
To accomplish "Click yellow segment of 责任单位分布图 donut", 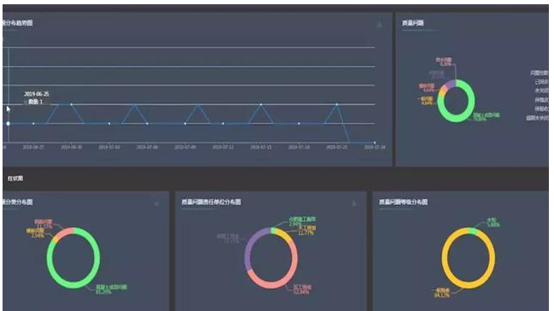I will click(x=283, y=234).
